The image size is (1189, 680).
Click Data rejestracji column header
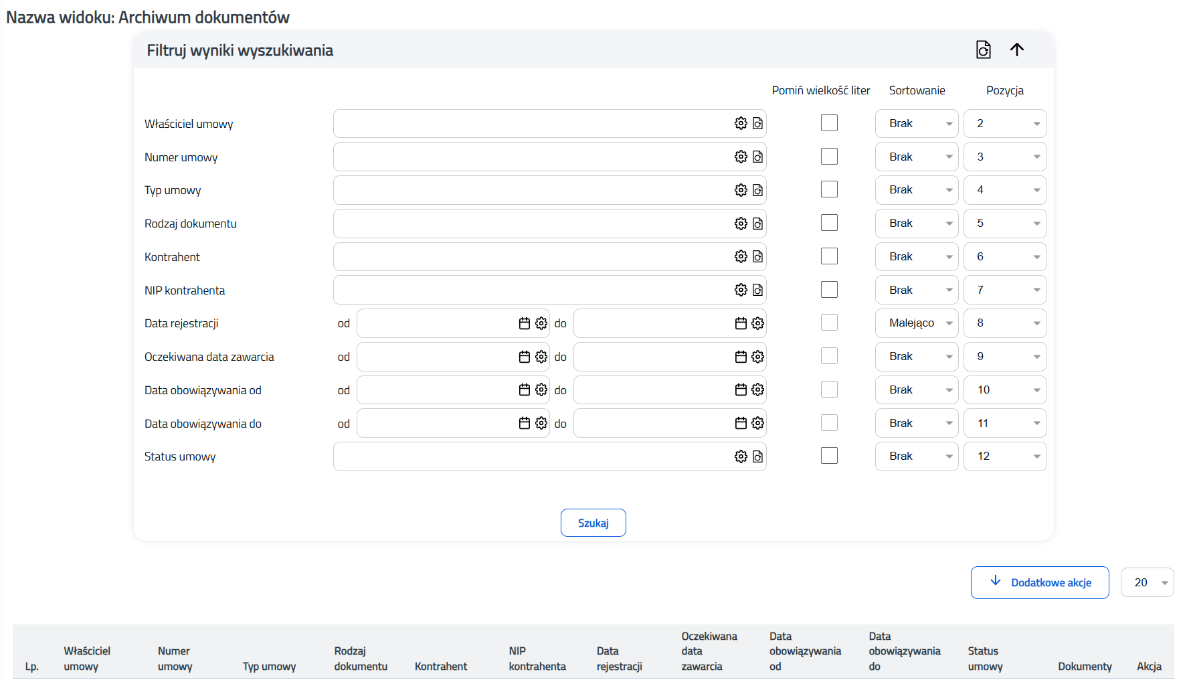click(619, 659)
